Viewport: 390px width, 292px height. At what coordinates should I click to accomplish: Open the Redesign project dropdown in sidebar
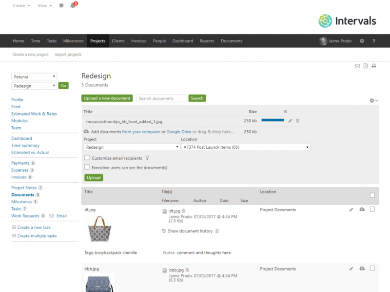(x=34, y=86)
